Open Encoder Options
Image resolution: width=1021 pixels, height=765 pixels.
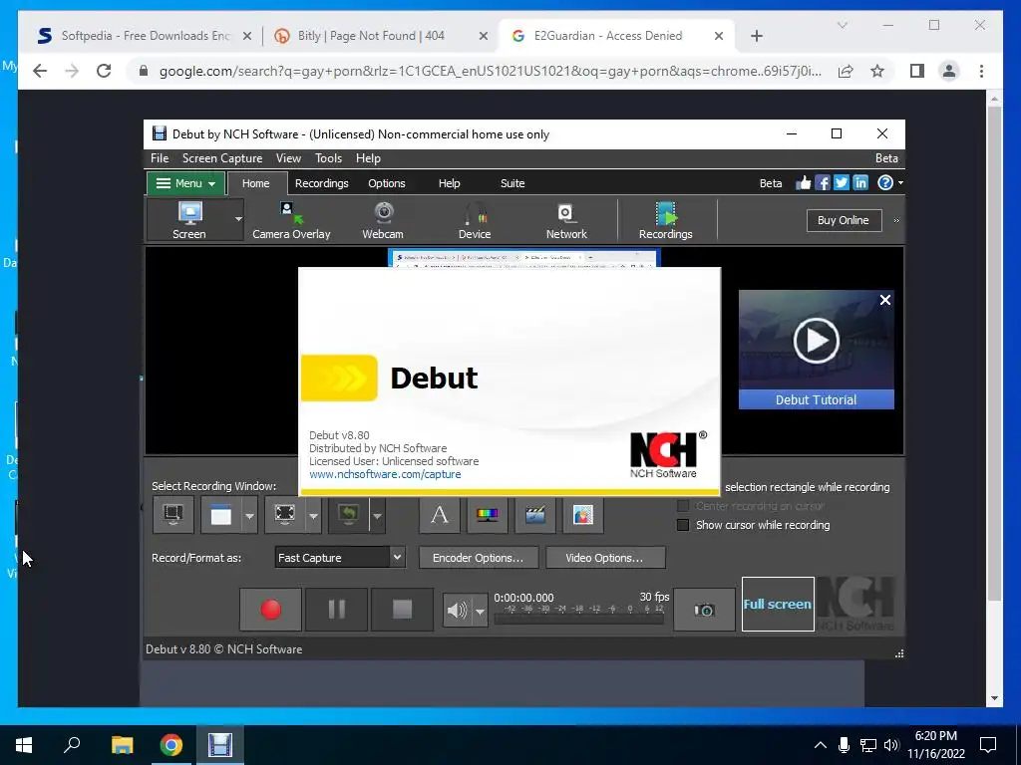pos(478,558)
